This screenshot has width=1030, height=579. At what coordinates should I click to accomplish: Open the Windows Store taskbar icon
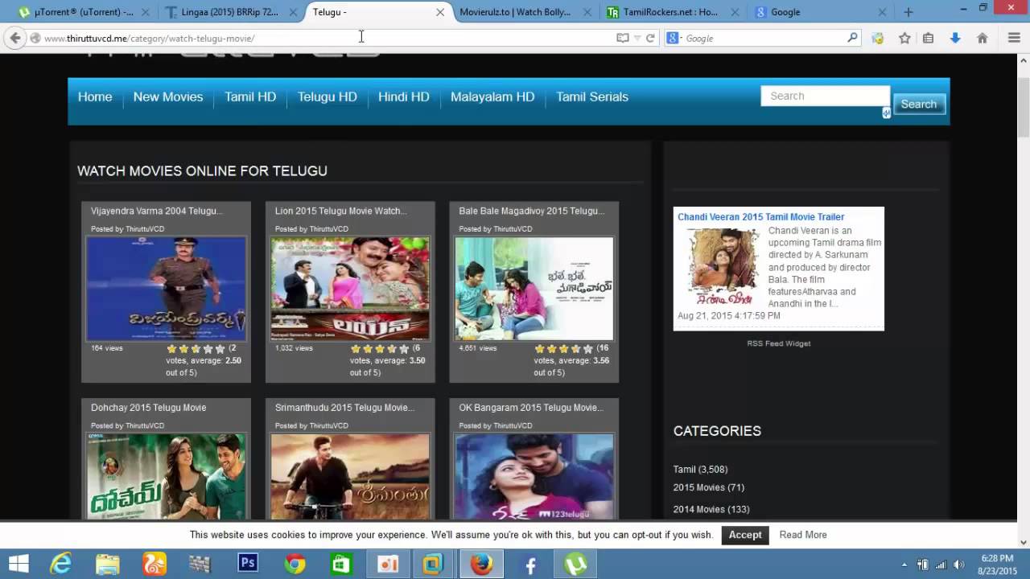coord(341,565)
